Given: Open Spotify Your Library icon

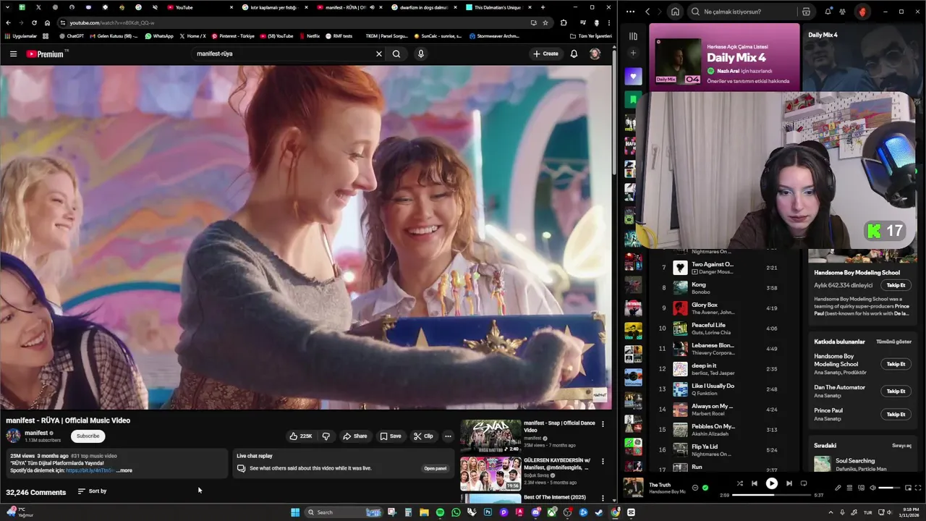Looking at the screenshot, I should pyautogui.click(x=633, y=36).
